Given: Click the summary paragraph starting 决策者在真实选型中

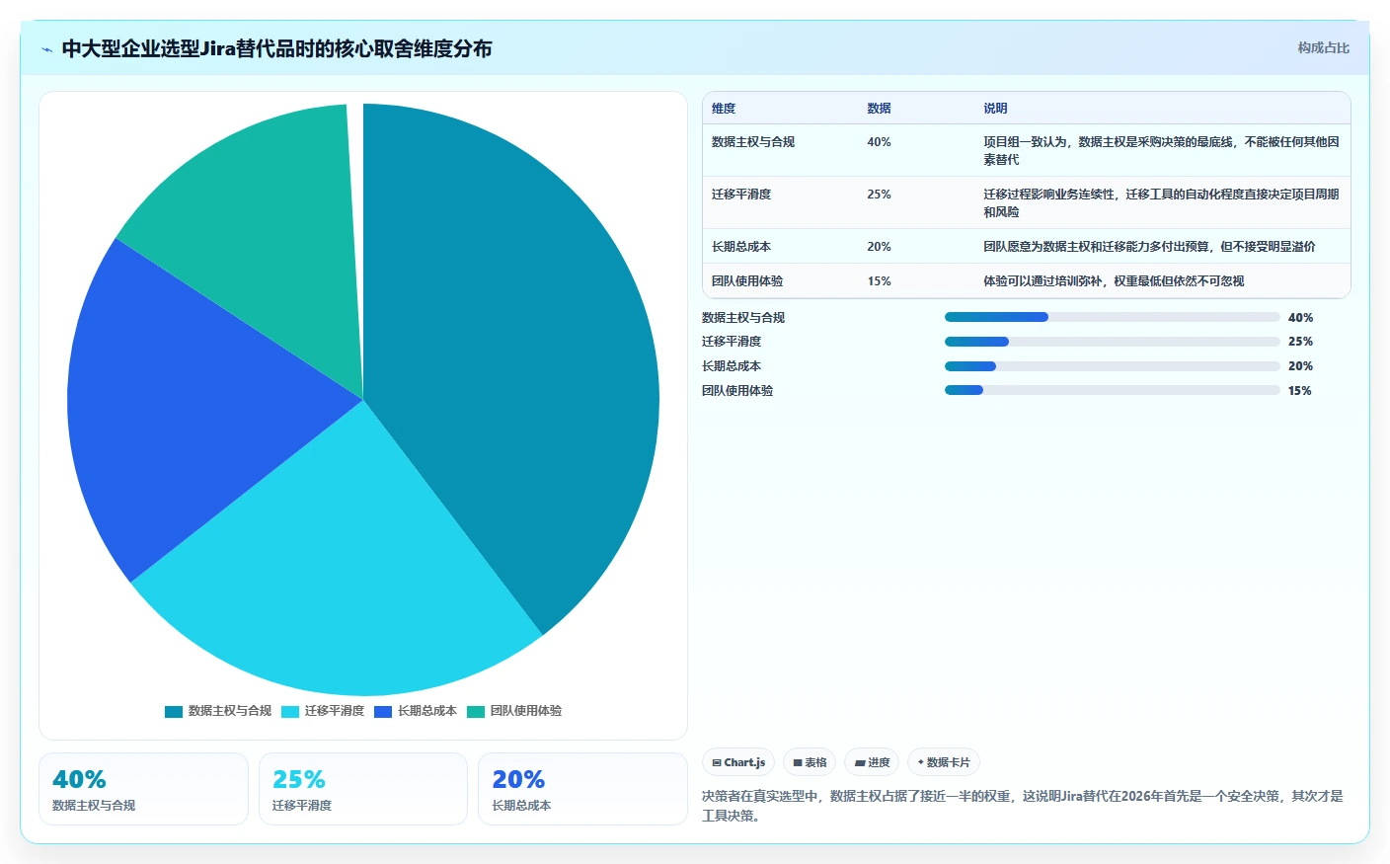Looking at the screenshot, I should (x=1023, y=806).
